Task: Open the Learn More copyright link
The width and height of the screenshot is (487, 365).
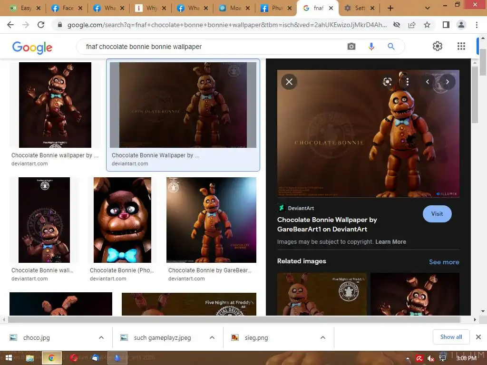Action: [x=390, y=242]
